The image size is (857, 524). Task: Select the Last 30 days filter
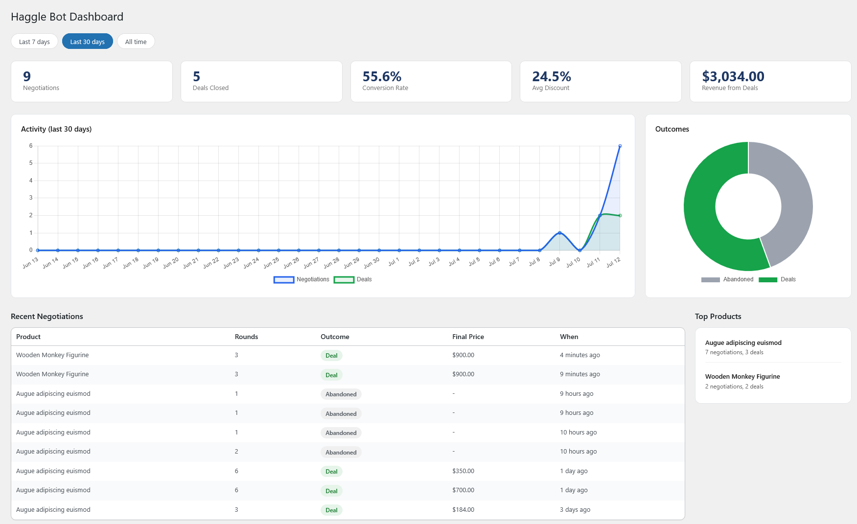pos(87,42)
